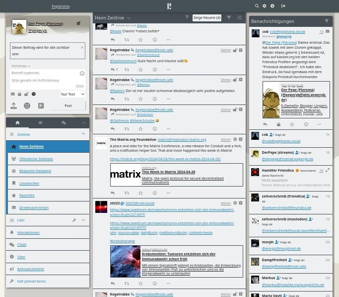Open Direktnachrichten from the sidebar
339x297 pixels.
34,207
